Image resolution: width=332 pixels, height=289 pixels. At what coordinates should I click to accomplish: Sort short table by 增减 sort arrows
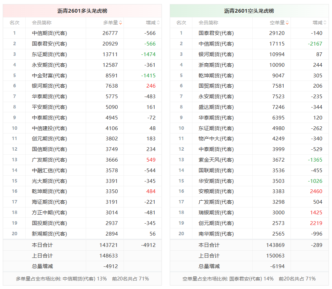pyautogui.click(x=325, y=23)
